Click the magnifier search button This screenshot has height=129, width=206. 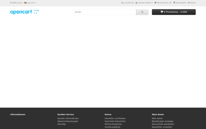142,12
